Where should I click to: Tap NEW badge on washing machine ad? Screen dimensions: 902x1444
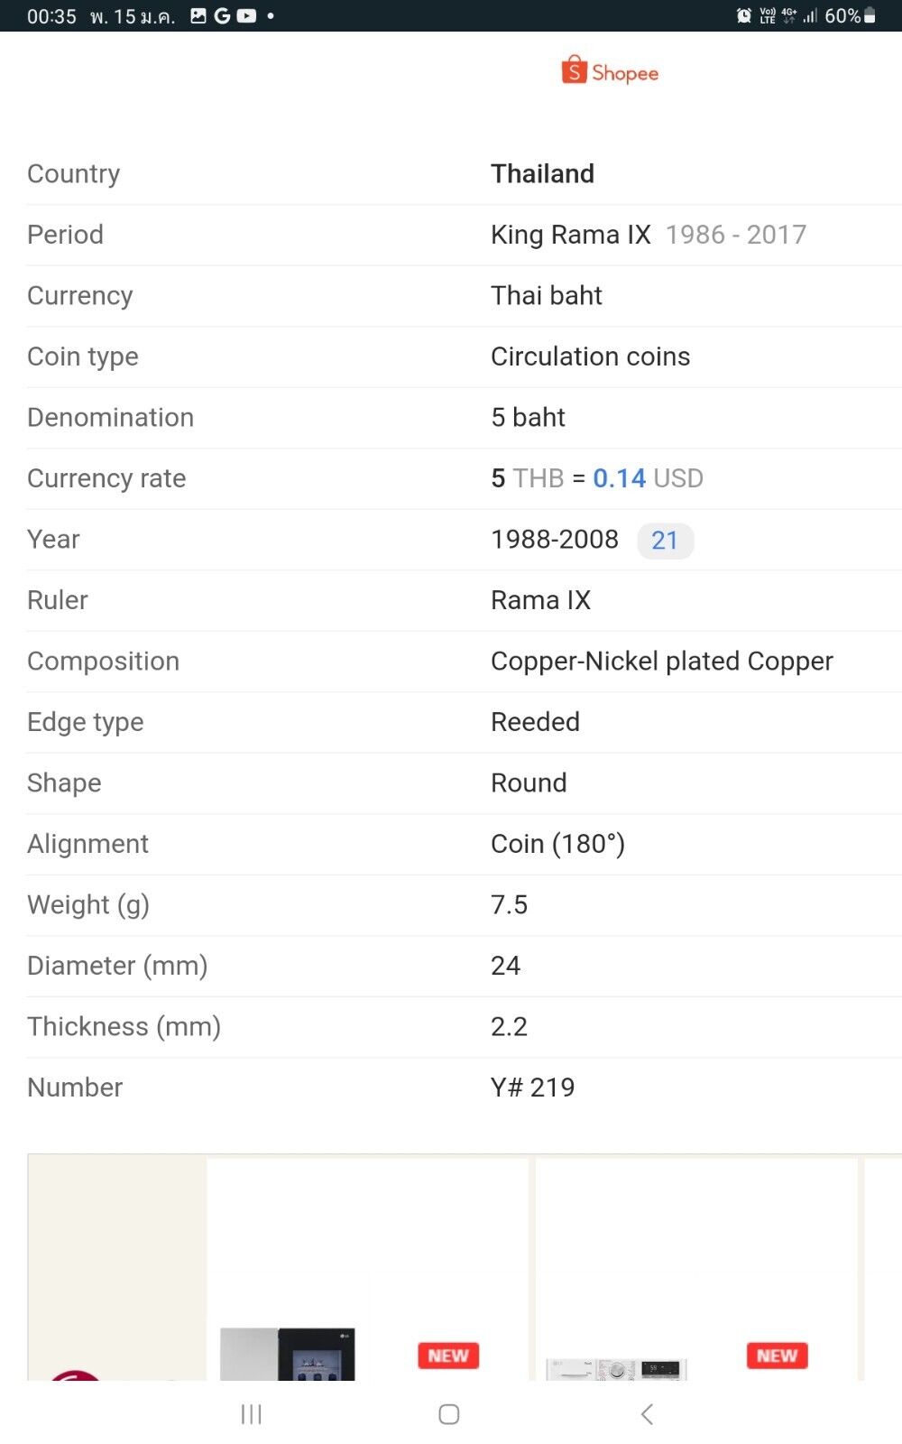[x=778, y=1356]
